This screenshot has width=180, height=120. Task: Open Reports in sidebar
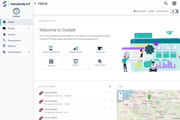point(16,46)
